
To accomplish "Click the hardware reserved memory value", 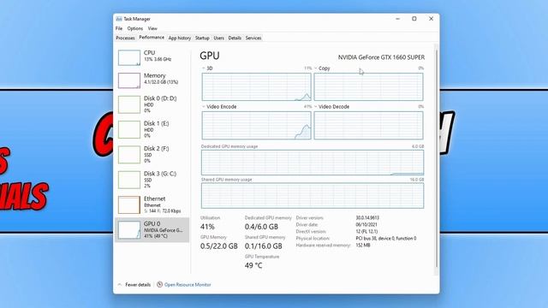I will point(363,246).
